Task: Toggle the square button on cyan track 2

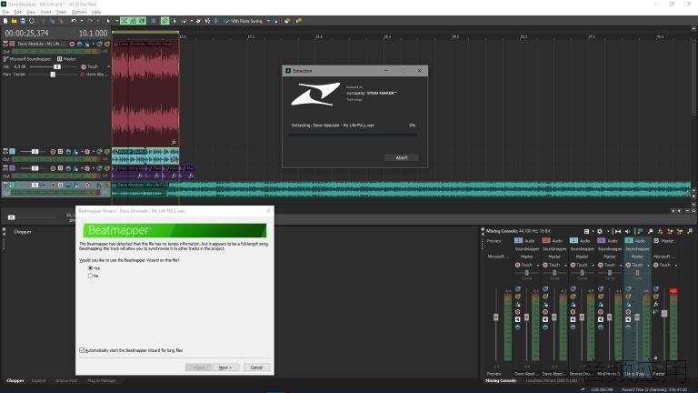Action: pos(61,152)
